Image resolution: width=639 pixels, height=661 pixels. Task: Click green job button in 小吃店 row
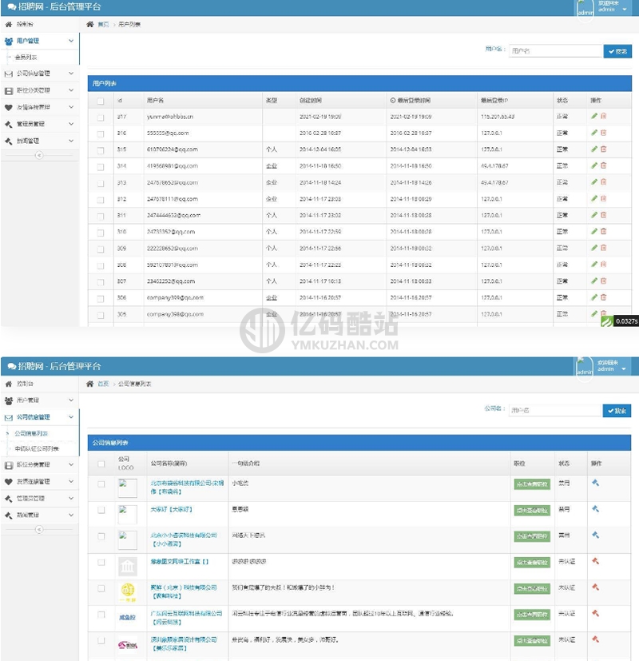click(x=532, y=484)
